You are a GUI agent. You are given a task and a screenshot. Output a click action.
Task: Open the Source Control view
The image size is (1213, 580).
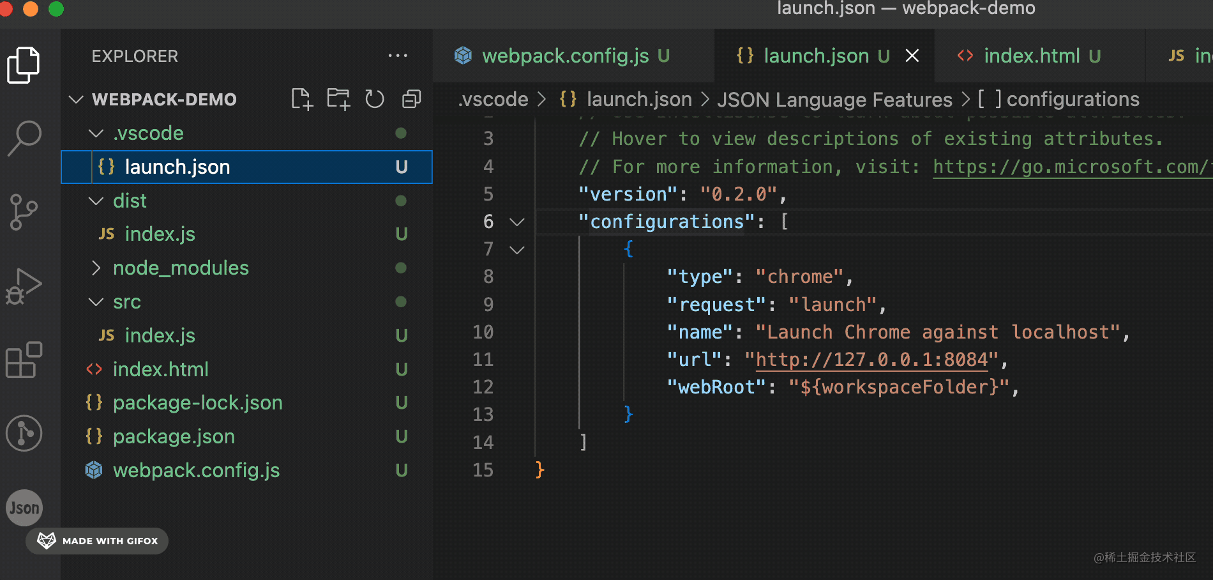(24, 211)
